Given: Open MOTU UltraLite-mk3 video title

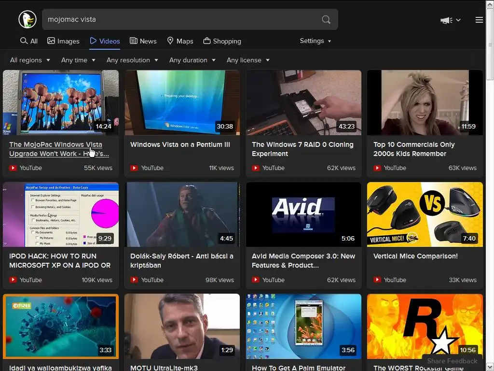Looking at the screenshot, I should [164, 368].
